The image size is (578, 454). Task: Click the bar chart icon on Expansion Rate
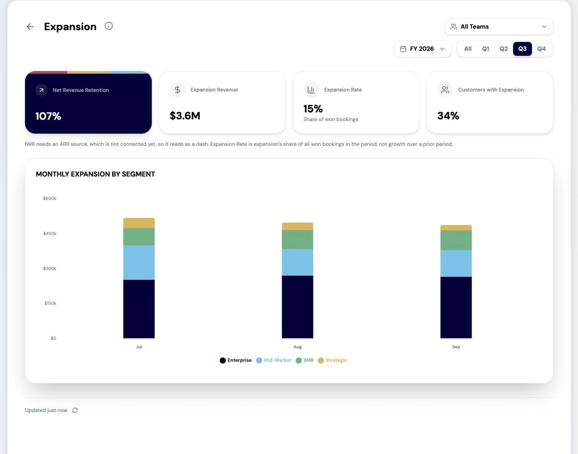click(x=311, y=90)
